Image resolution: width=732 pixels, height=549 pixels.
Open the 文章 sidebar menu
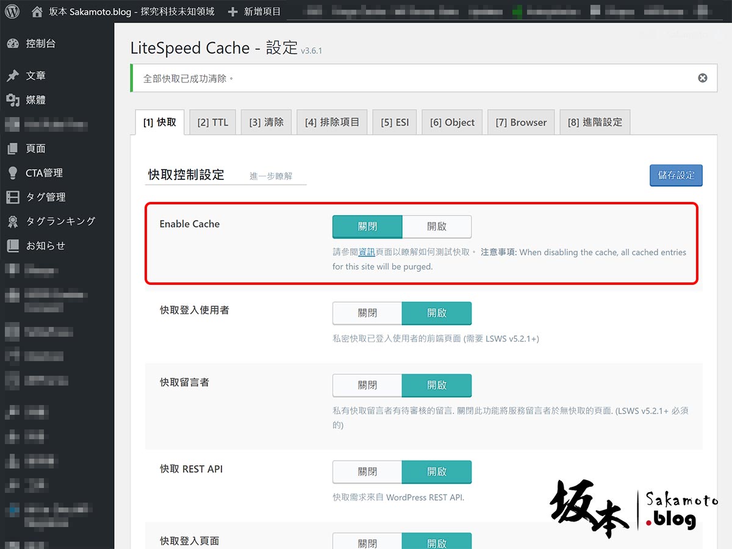(36, 76)
